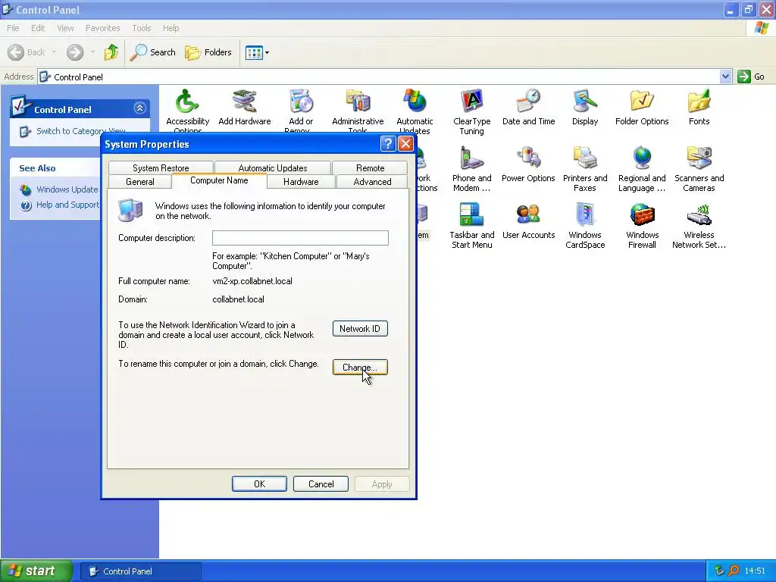This screenshot has width=776, height=582.
Task: Open Date and Time applet
Action: coord(528,107)
